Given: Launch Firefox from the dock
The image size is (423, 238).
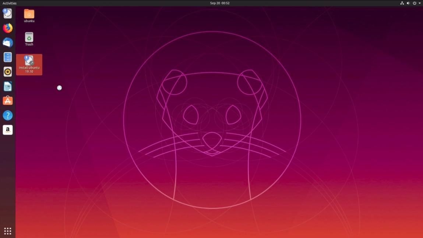Looking at the screenshot, I should pos(8,28).
